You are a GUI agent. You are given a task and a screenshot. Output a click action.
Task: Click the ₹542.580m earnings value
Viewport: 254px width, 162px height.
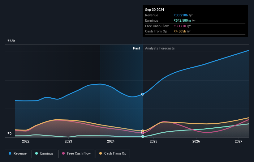(x=182, y=20)
